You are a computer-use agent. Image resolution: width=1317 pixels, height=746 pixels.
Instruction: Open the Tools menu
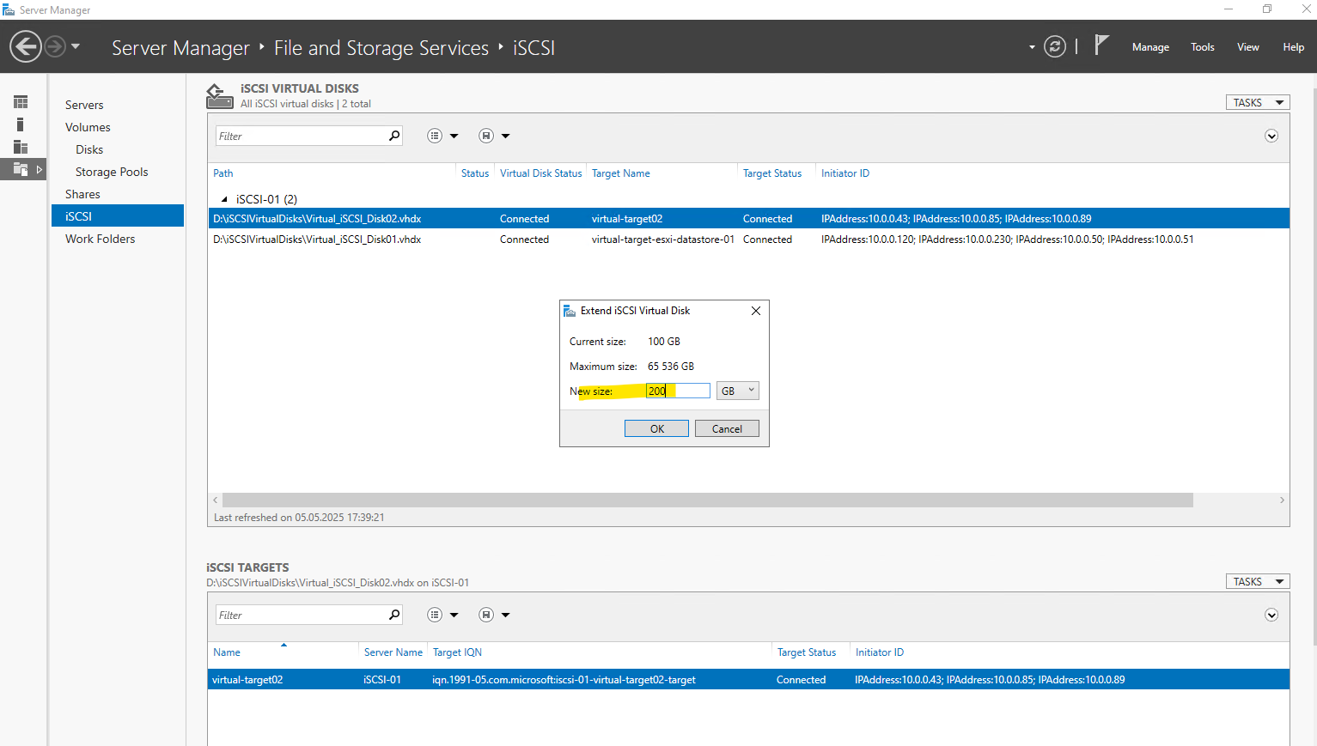coord(1202,47)
